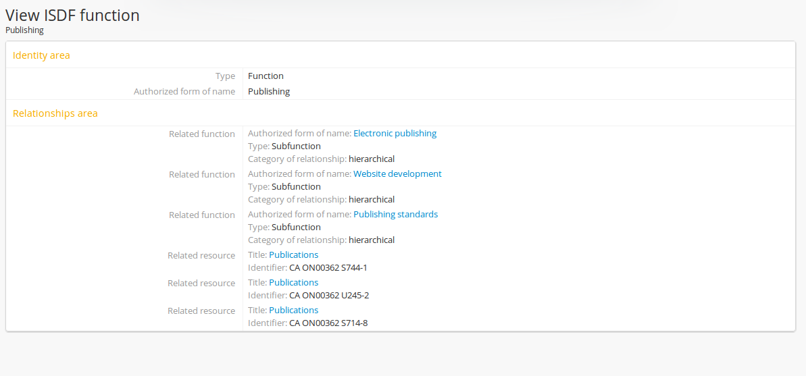Image resolution: width=806 pixels, height=376 pixels.
Task: Open Publications resource with identifier U245-2
Action: (293, 283)
